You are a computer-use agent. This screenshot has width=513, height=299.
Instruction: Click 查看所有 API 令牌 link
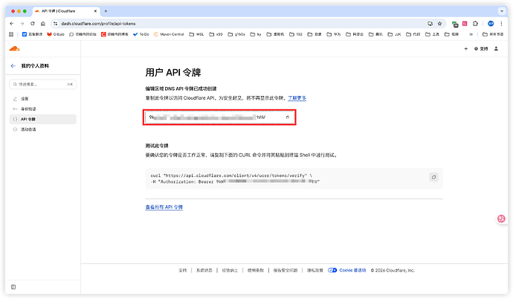(x=164, y=207)
